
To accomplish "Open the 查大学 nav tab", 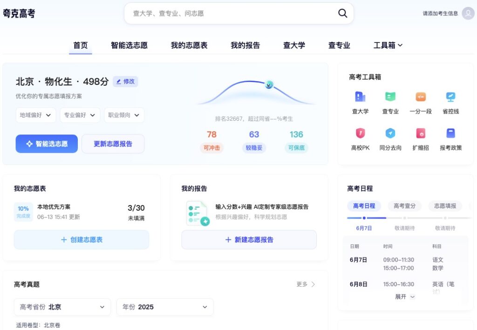I will (x=294, y=45).
